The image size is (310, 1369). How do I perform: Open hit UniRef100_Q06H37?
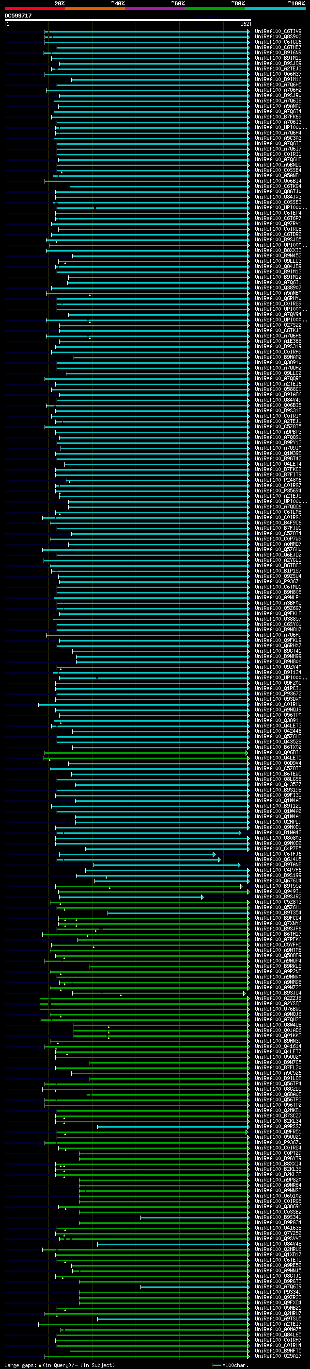point(278,74)
